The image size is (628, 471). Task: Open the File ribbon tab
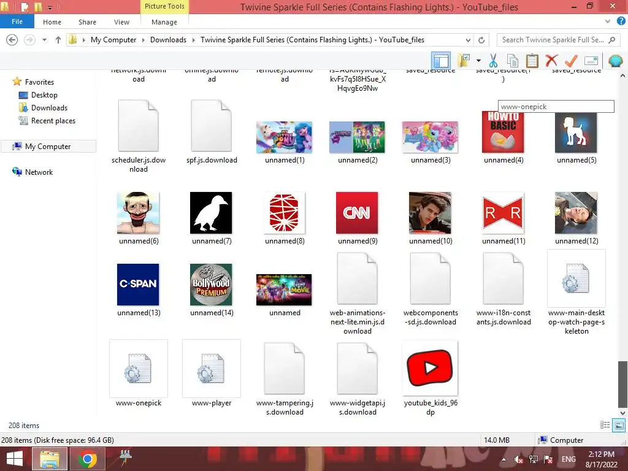pyautogui.click(x=17, y=21)
